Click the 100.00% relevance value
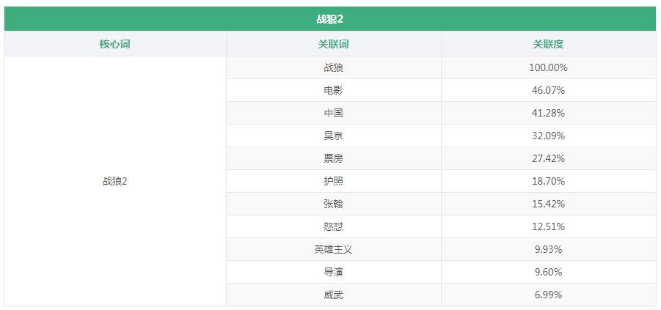 [x=548, y=67]
